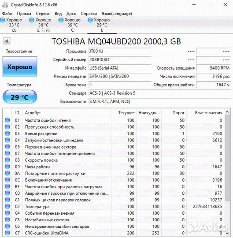The height and width of the screenshot is (238, 233).
Task: Open the Язык(Language) menu
Action: [x=117, y=14]
